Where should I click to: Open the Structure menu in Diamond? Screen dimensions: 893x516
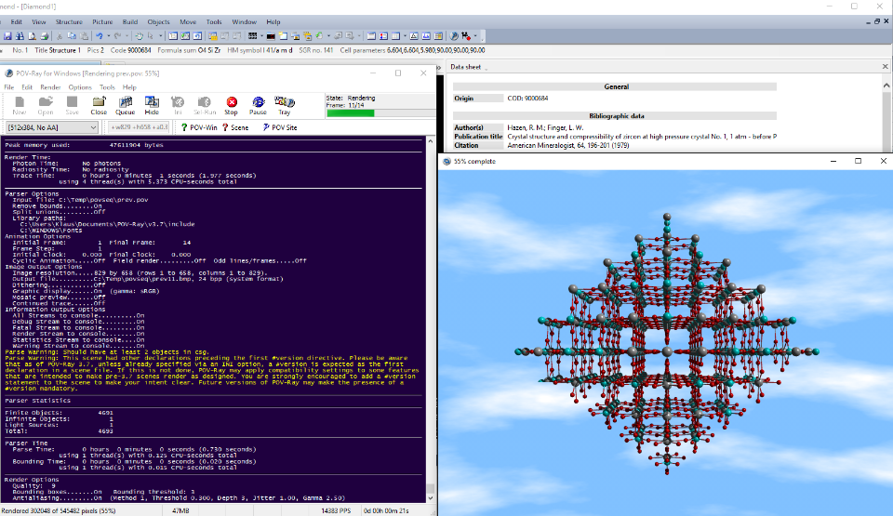pyautogui.click(x=69, y=20)
